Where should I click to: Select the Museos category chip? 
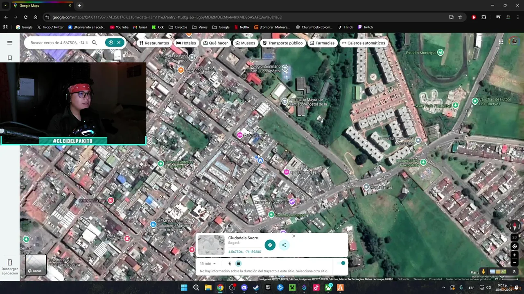(x=245, y=43)
